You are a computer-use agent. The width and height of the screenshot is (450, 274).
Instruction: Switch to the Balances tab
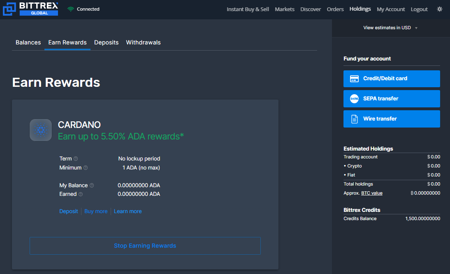pos(28,42)
